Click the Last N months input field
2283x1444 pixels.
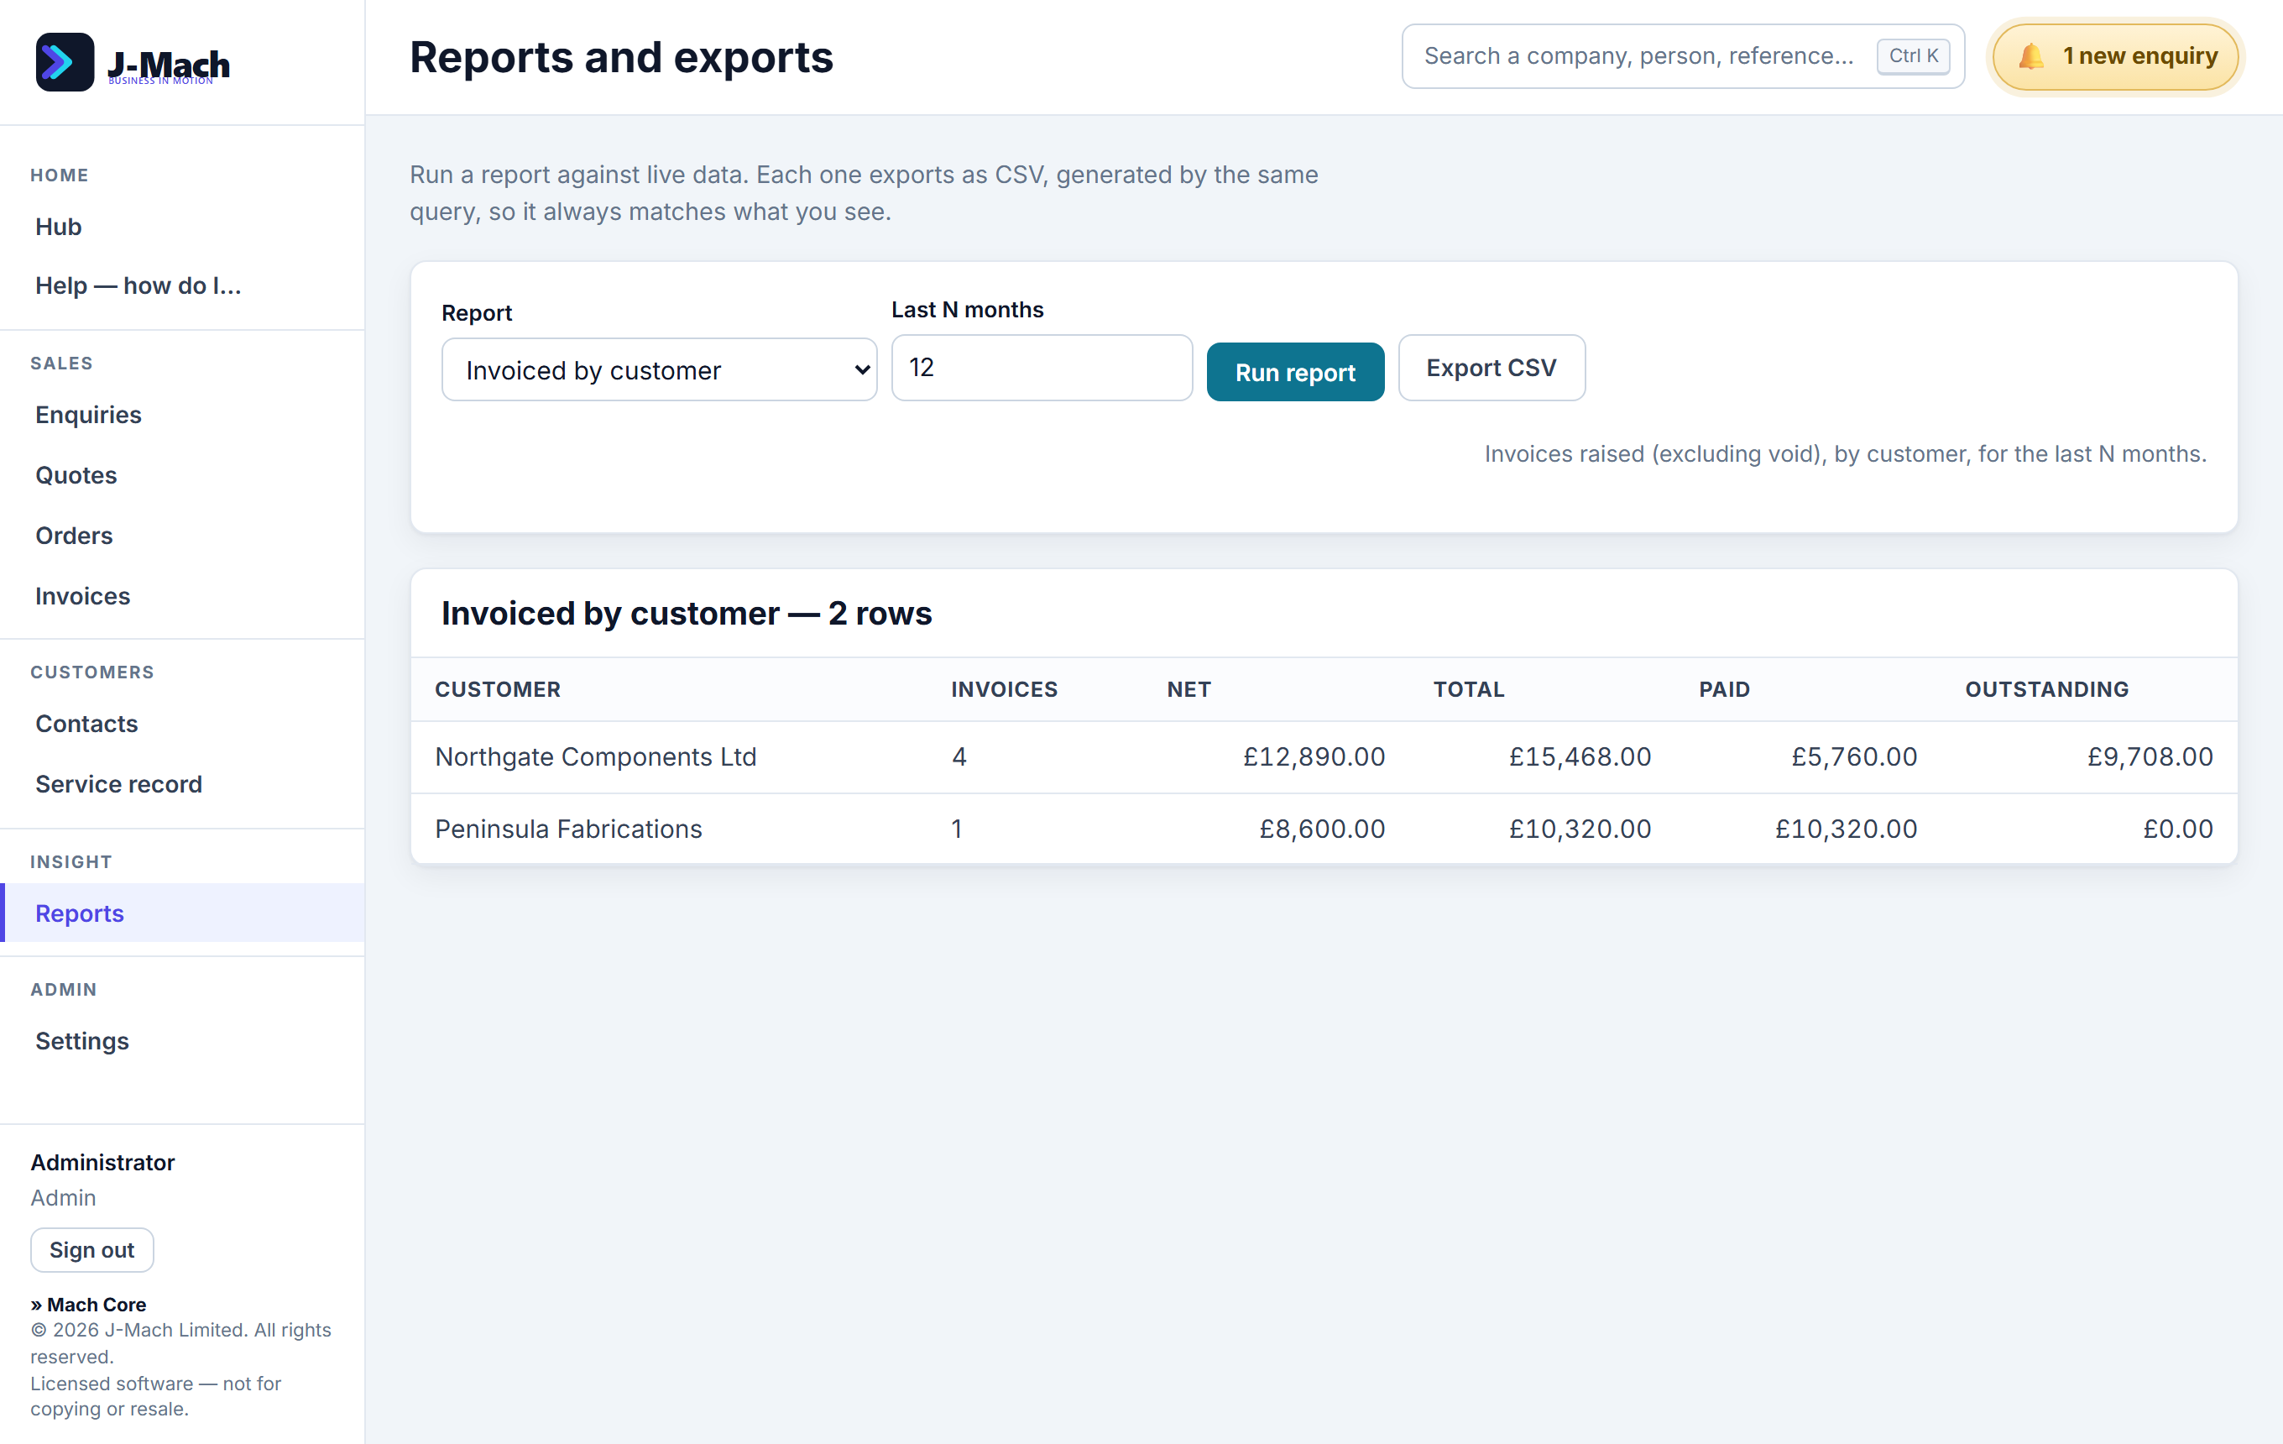pos(1041,368)
